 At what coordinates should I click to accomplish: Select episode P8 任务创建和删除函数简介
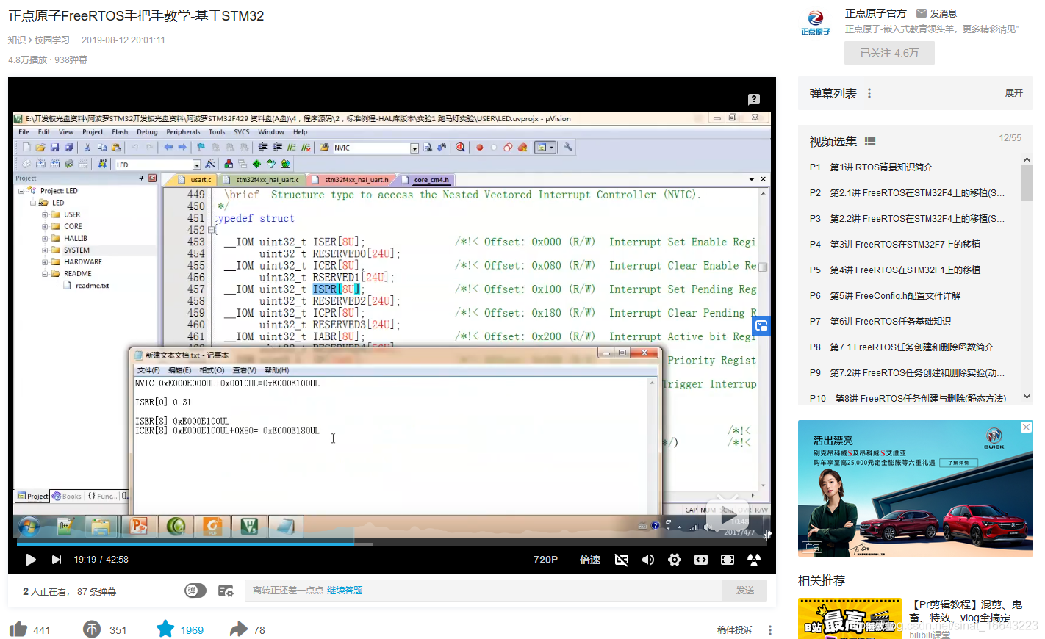(x=909, y=347)
